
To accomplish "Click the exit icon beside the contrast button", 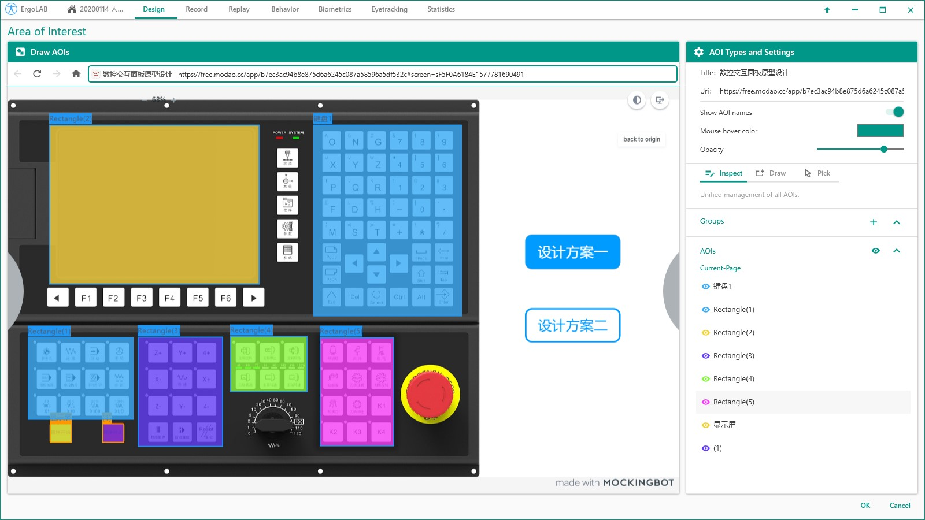I will click(x=660, y=100).
